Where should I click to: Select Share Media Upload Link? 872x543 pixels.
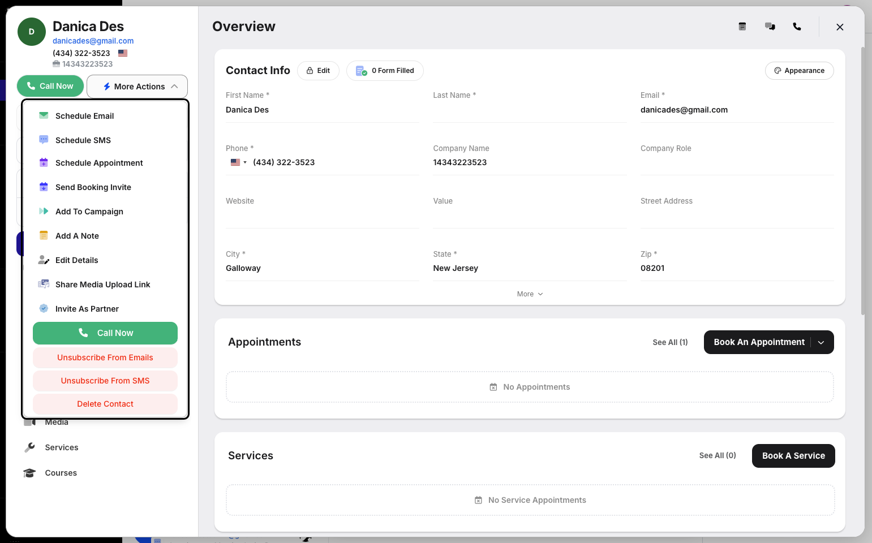click(x=105, y=285)
